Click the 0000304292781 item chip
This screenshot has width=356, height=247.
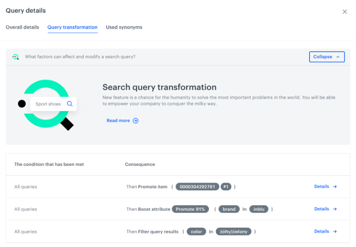[197, 187]
